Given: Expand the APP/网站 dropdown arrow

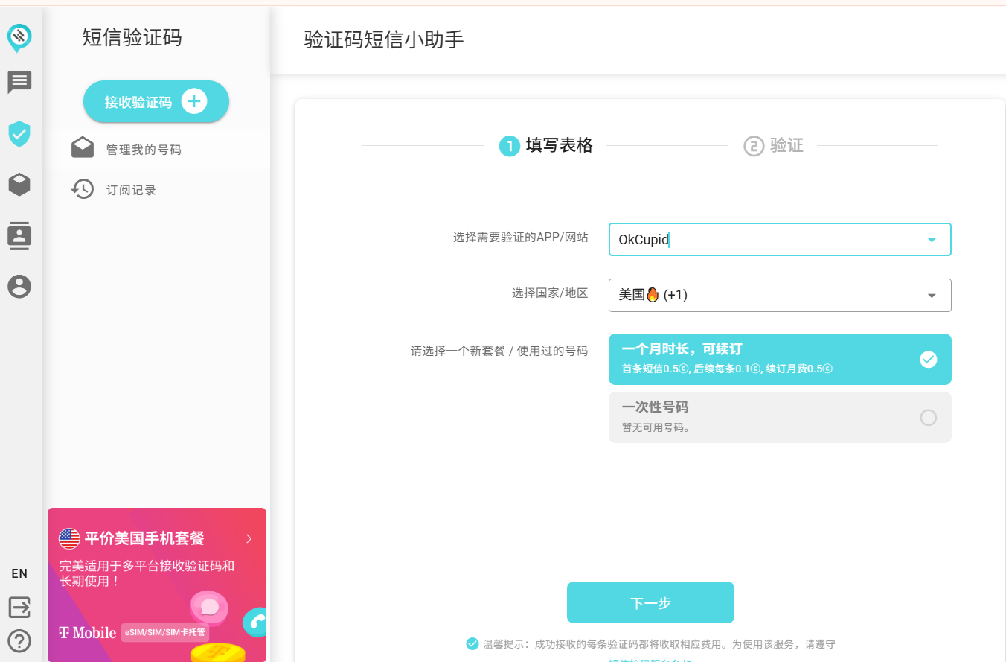Looking at the screenshot, I should point(932,240).
